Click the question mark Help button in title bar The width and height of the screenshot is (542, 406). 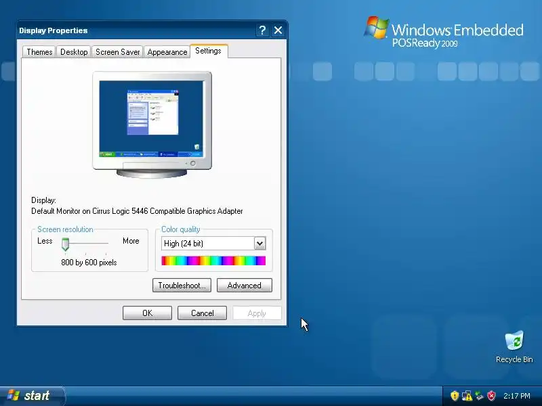(262, 30)
